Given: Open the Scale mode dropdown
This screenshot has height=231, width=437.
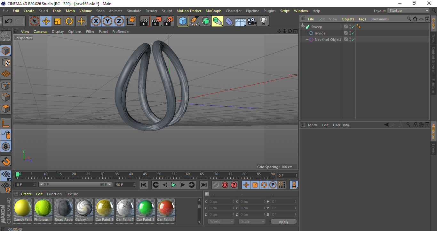Looking at the screenshot, I should tap(252, 221).
